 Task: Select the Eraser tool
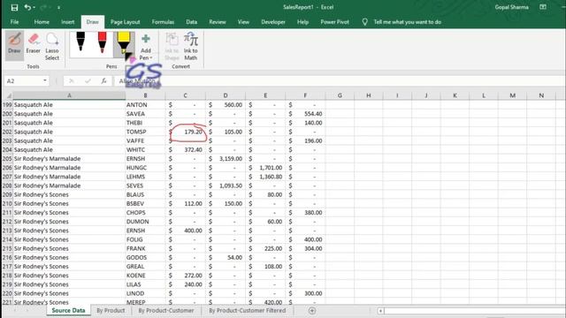coord(34,43)
